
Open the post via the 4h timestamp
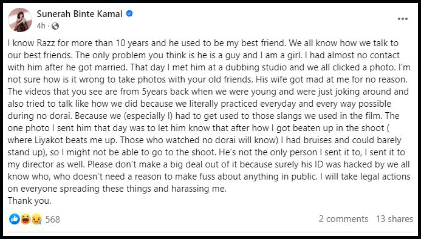[x=41, y=26]
